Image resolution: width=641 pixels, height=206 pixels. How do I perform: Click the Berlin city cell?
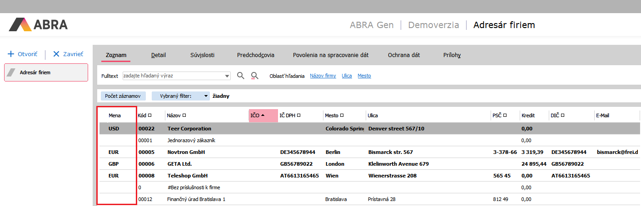(x=333, y=152)
